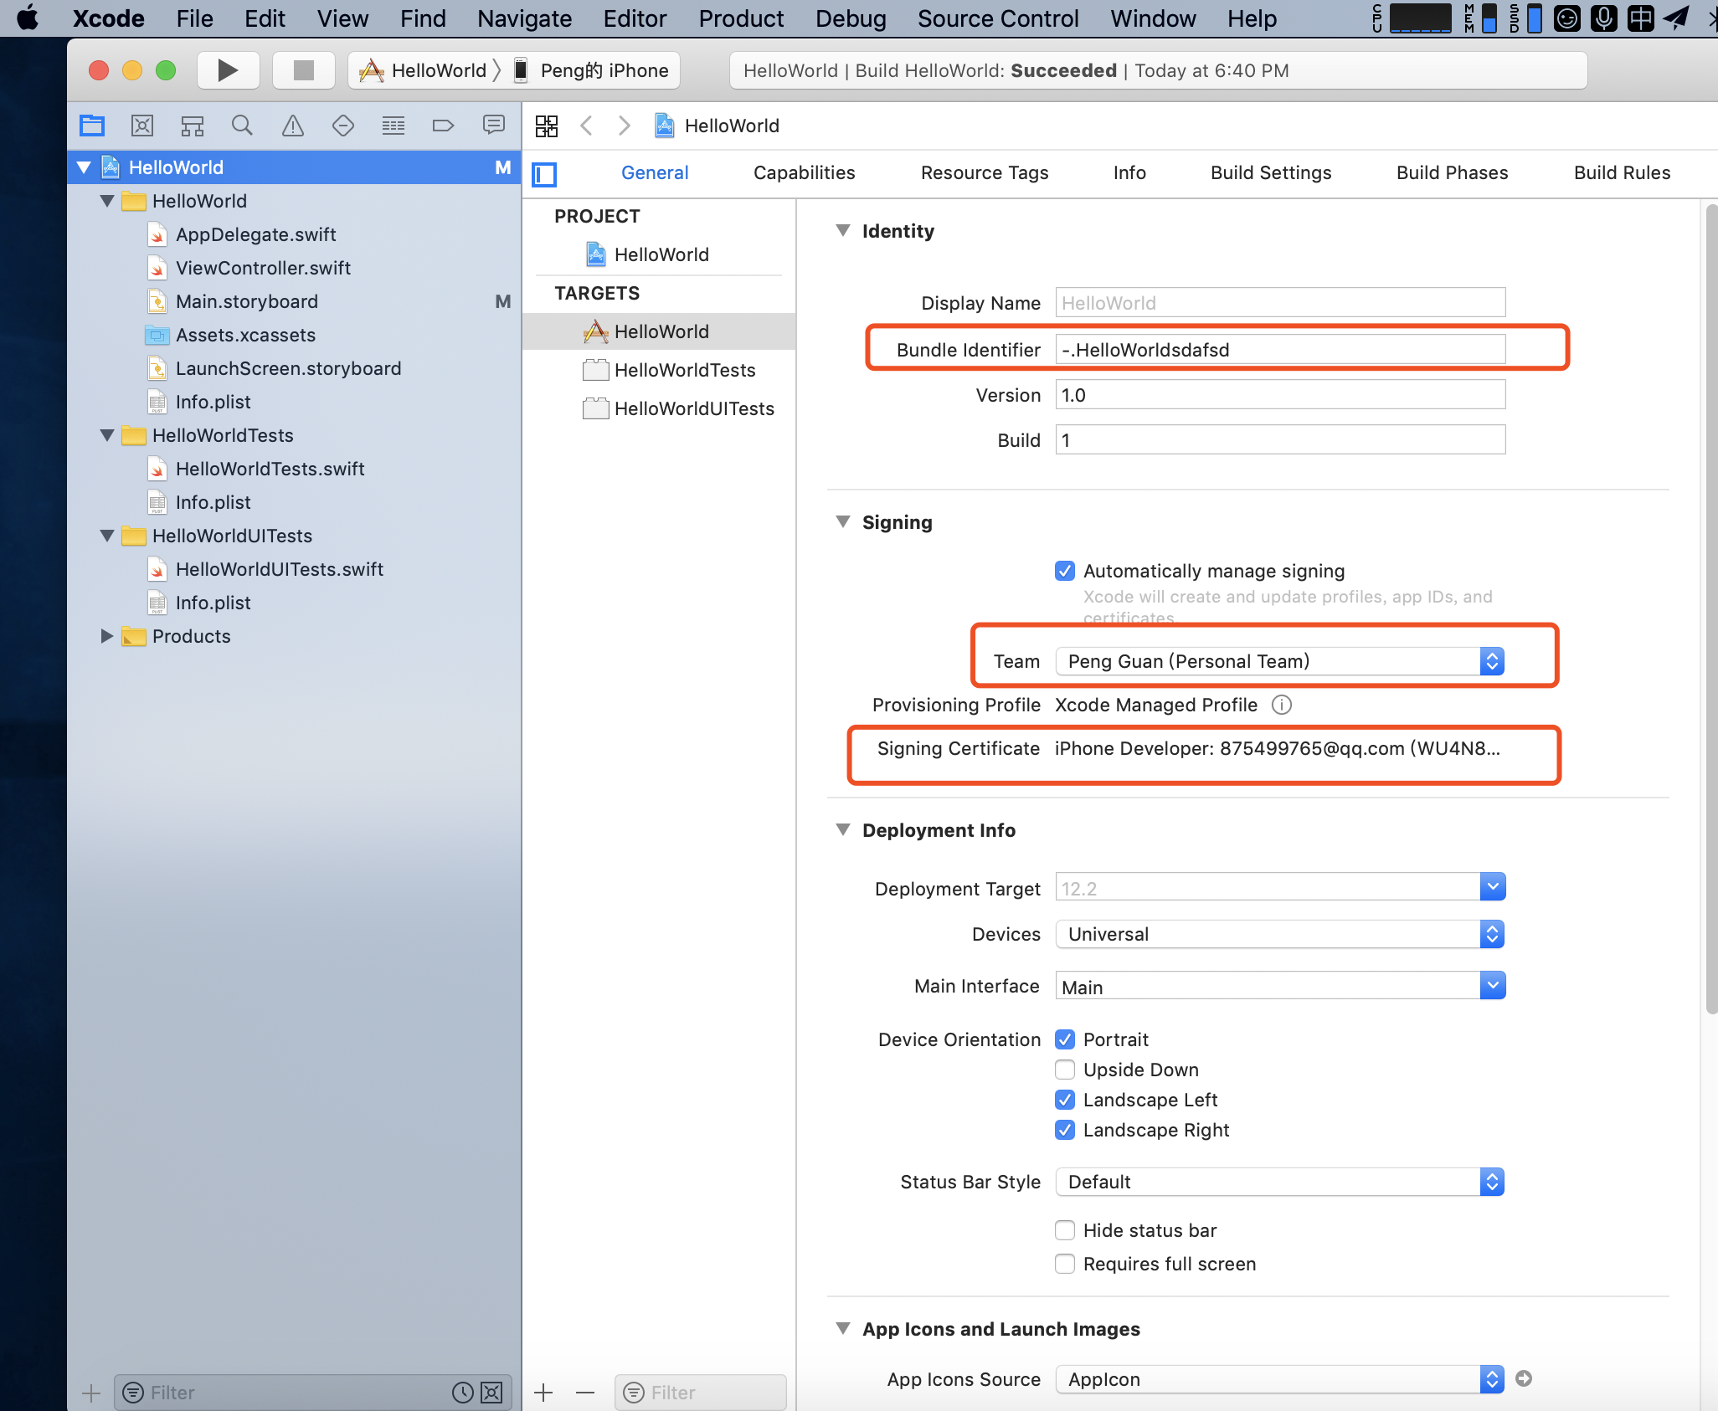
Task: Open the Test navigator diamond icon
Action: [x=343, y=126]
